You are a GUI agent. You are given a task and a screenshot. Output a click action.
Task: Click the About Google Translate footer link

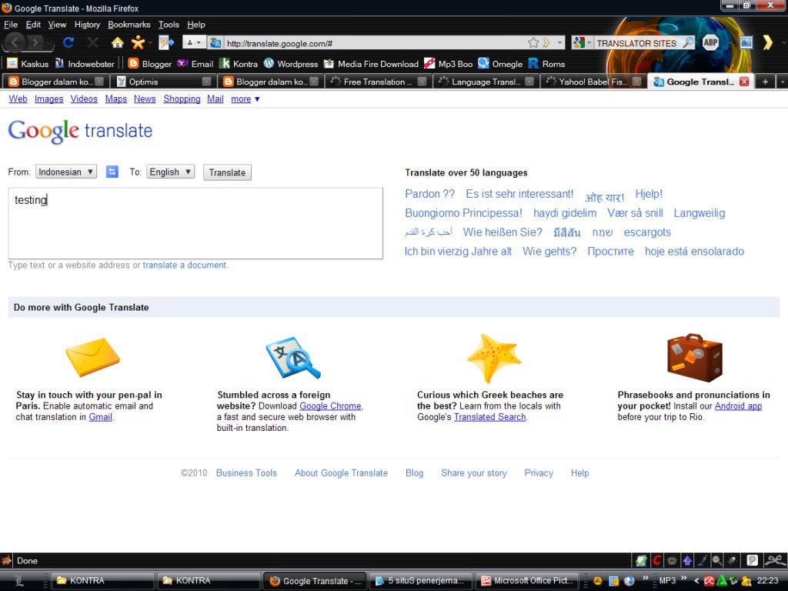pyautogui.click(x=341, y=473)
